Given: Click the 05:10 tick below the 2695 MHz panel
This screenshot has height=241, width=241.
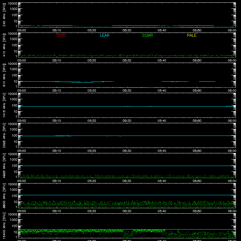Looking at the screenshot, I should click(57, 151).
